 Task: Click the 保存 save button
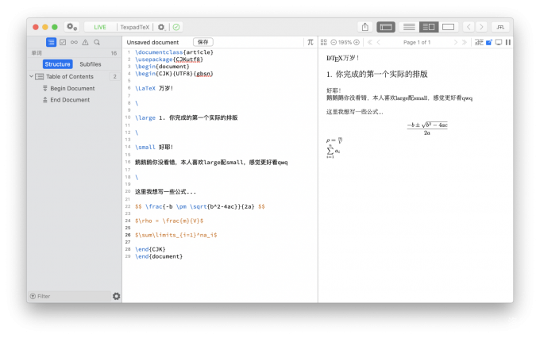(202, 42)
